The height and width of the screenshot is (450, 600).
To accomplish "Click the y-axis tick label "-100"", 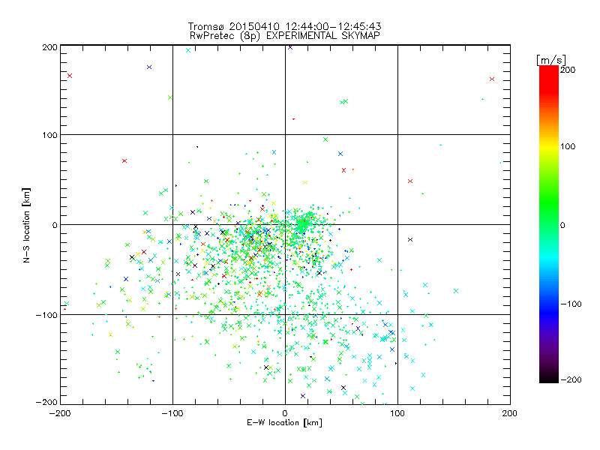I will pos(46,315).
